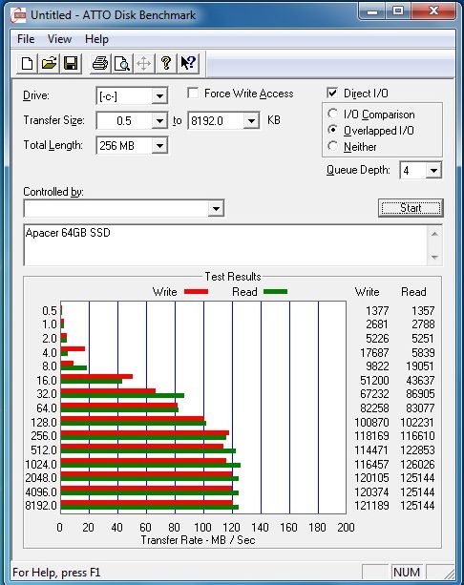
Task: Expand the Queue Depth dropdown
Action: tap(433, 171)
